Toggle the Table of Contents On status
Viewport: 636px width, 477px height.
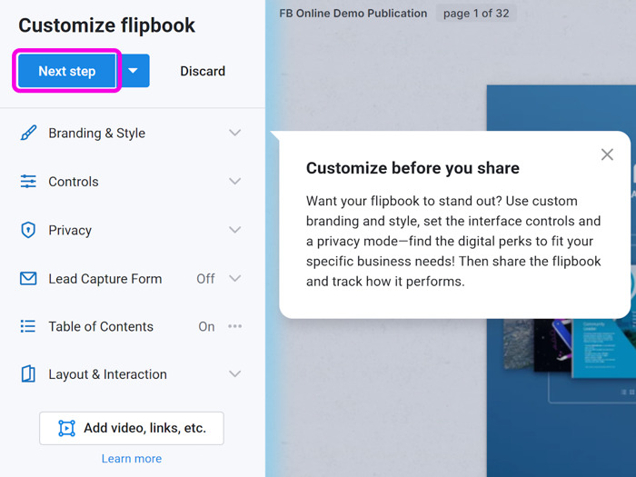tap(206, 326)
